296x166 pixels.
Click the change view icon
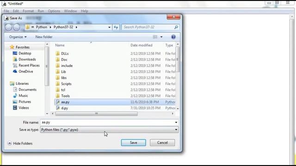point(155,37)
